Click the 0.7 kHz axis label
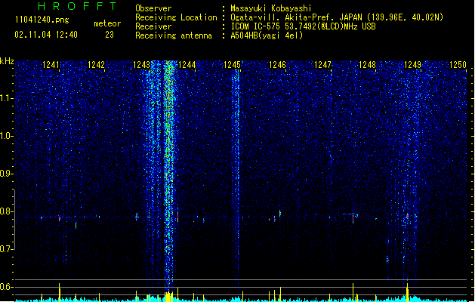This screenshot has width=475, height=302. tap(7, 249)
